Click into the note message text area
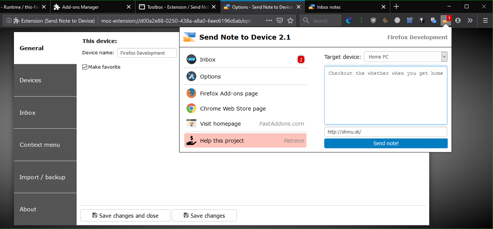Image resolution: width=493 pixels, height=229 pixels. tap(386, 95)
